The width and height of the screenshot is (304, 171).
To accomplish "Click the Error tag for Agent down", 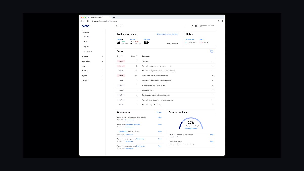I will pos(121,61).
